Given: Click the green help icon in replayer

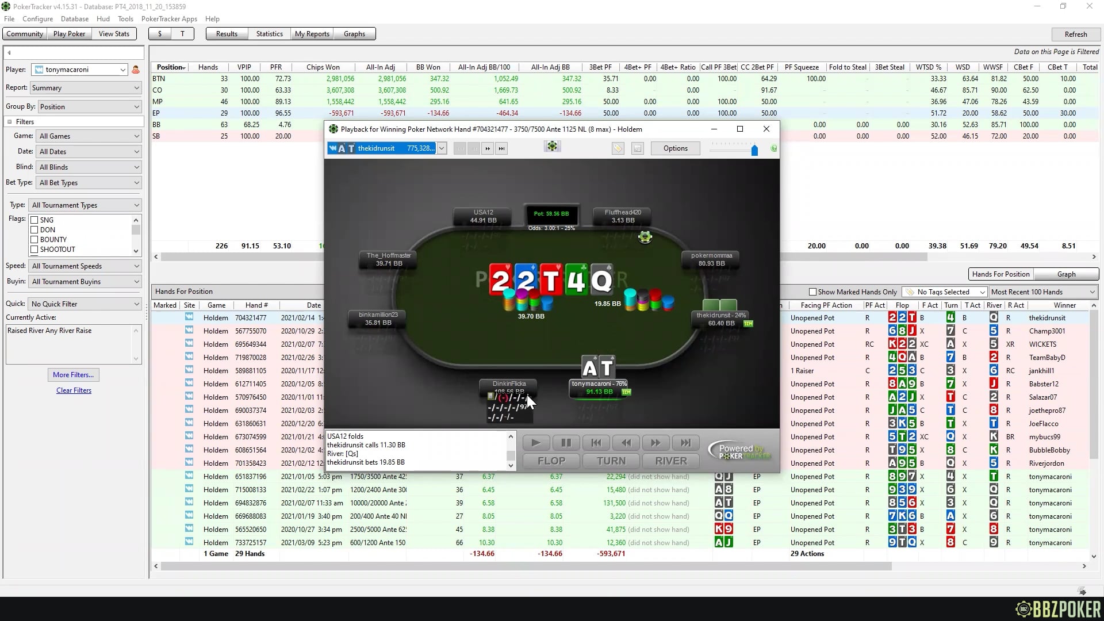Looking at the screenshot, I should click(x=774, y=148).
